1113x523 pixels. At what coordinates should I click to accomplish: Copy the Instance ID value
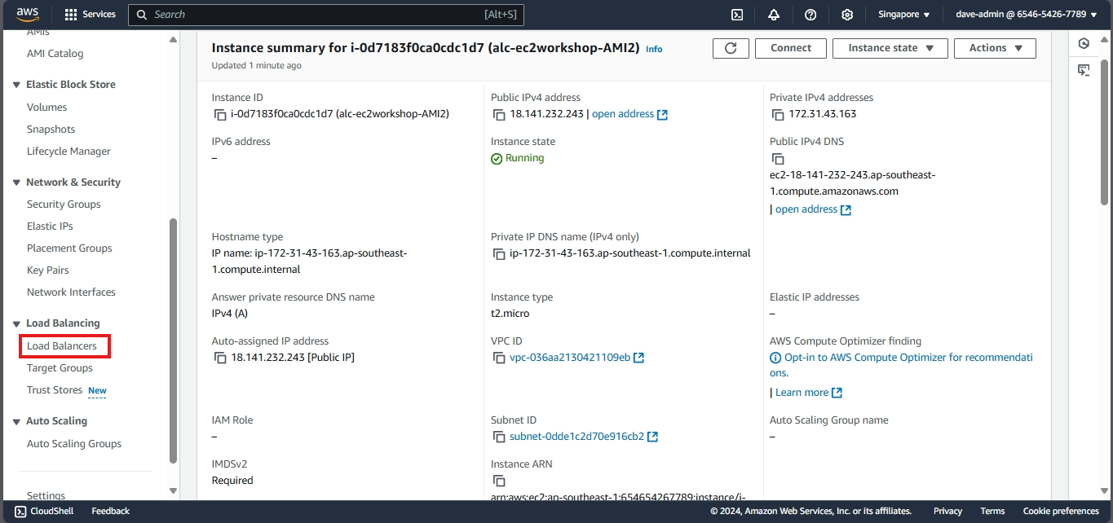pyautogui.click(x=219, y=115)
